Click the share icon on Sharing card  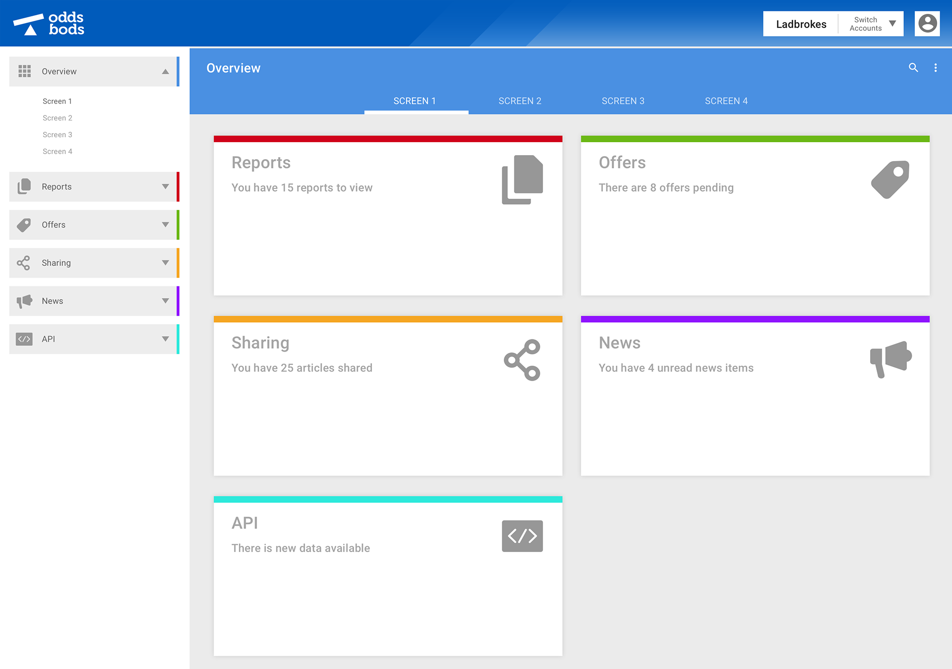(x=522, y=360)
